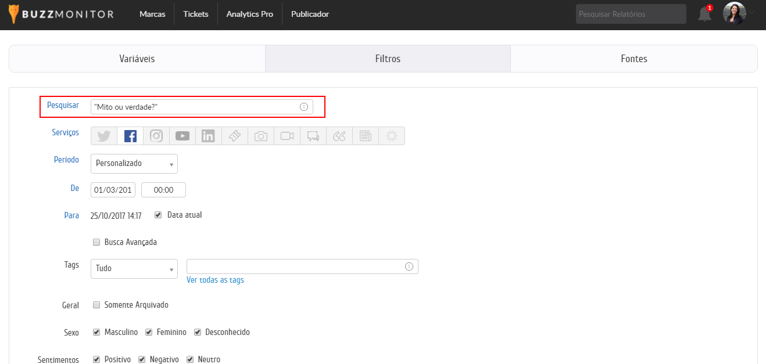This screenshot has height=364, width=766.
Task: Open the Período dropdown
Action: (134, 164)
